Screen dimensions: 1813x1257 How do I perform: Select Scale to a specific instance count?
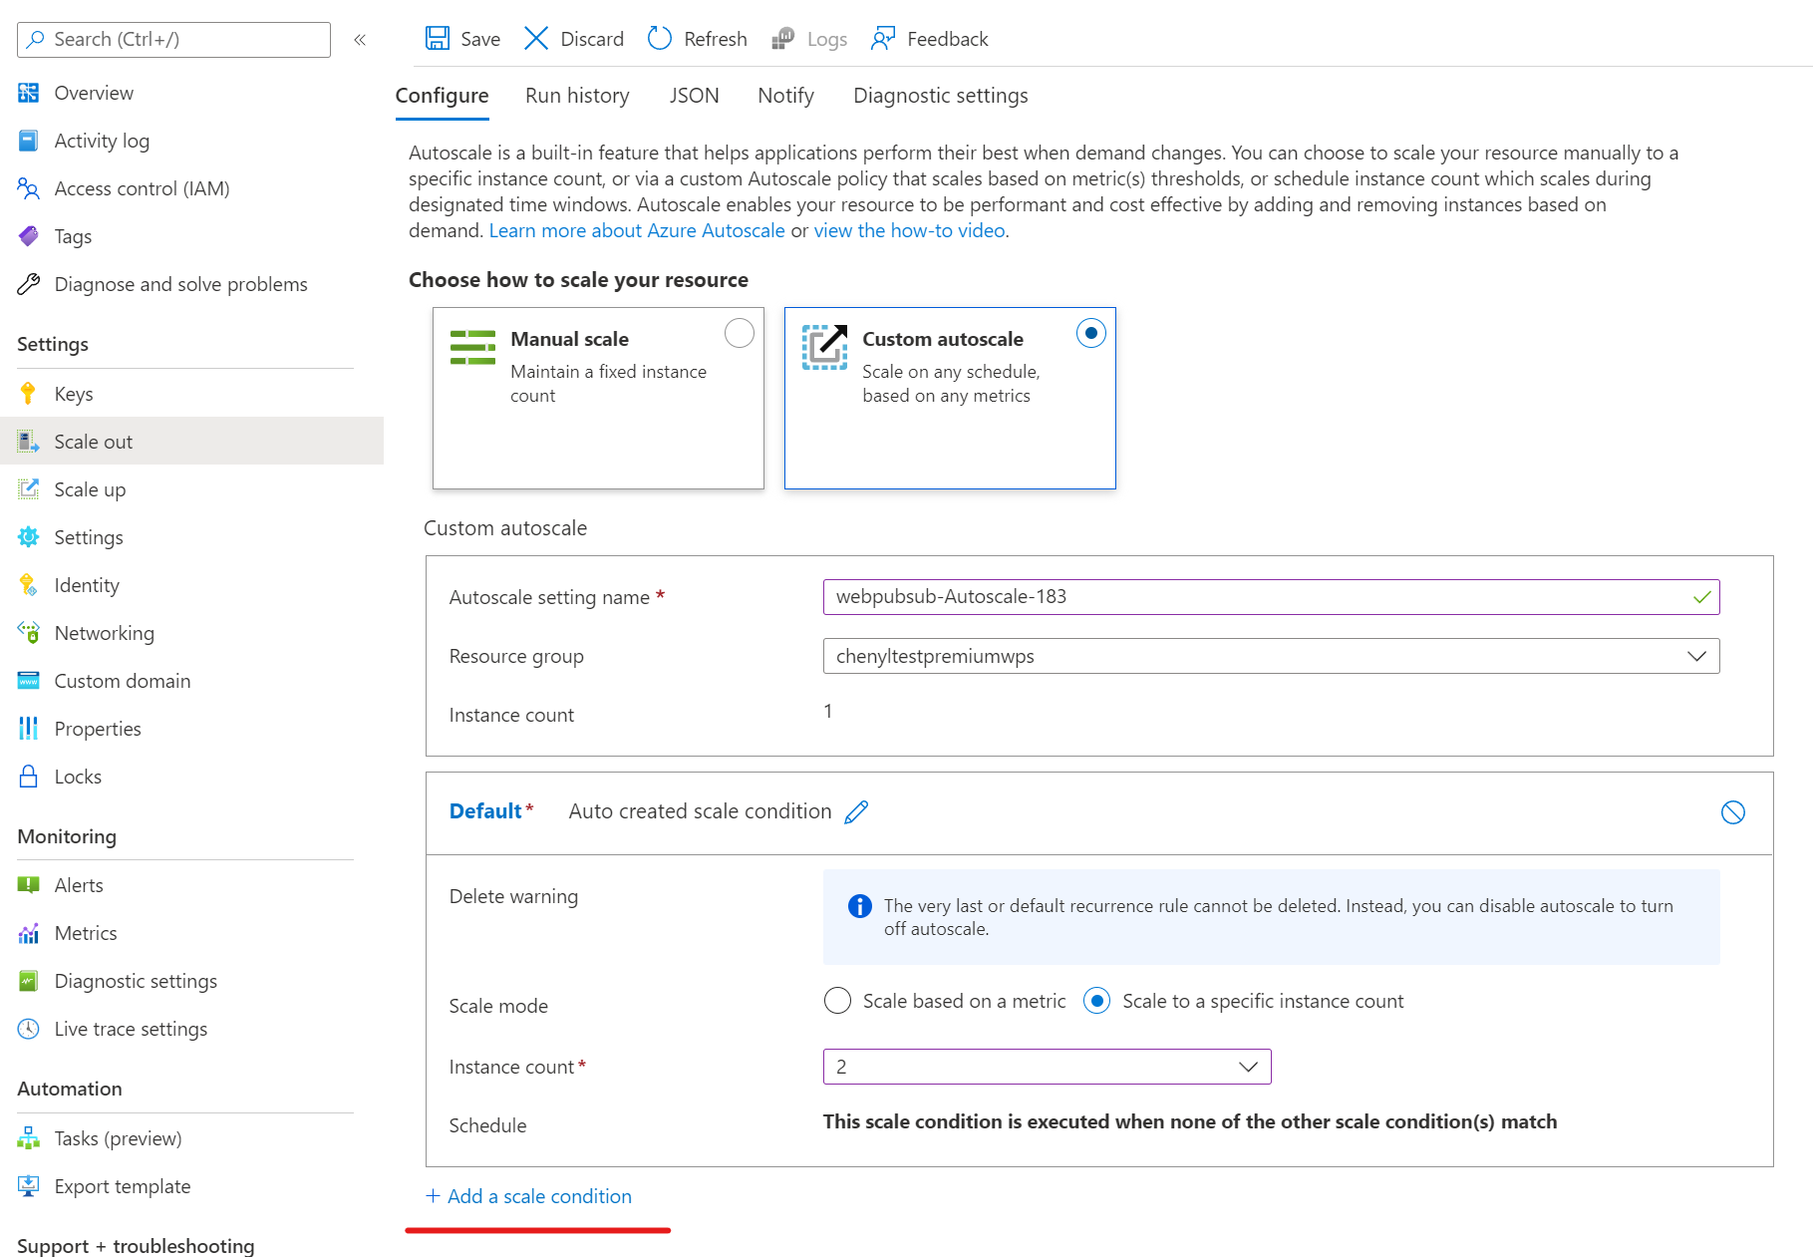coord(1096,1001)
